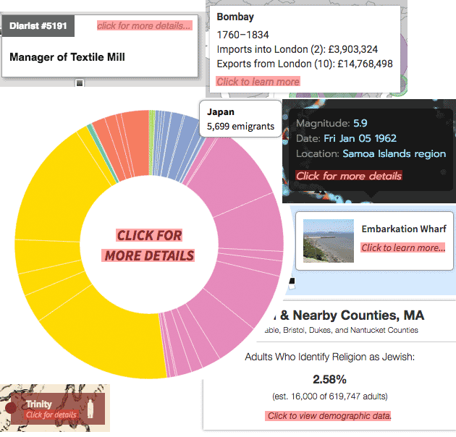Click the Diarist #5191 gray tab label

[37, 25]
